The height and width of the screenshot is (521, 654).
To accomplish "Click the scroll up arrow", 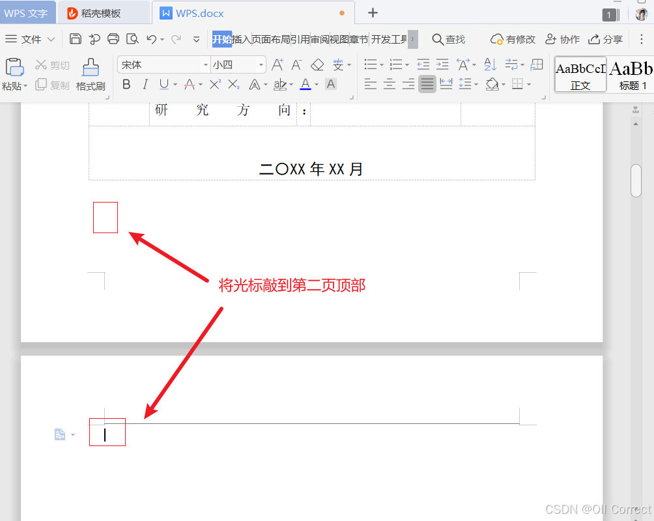I will (636, 124).
